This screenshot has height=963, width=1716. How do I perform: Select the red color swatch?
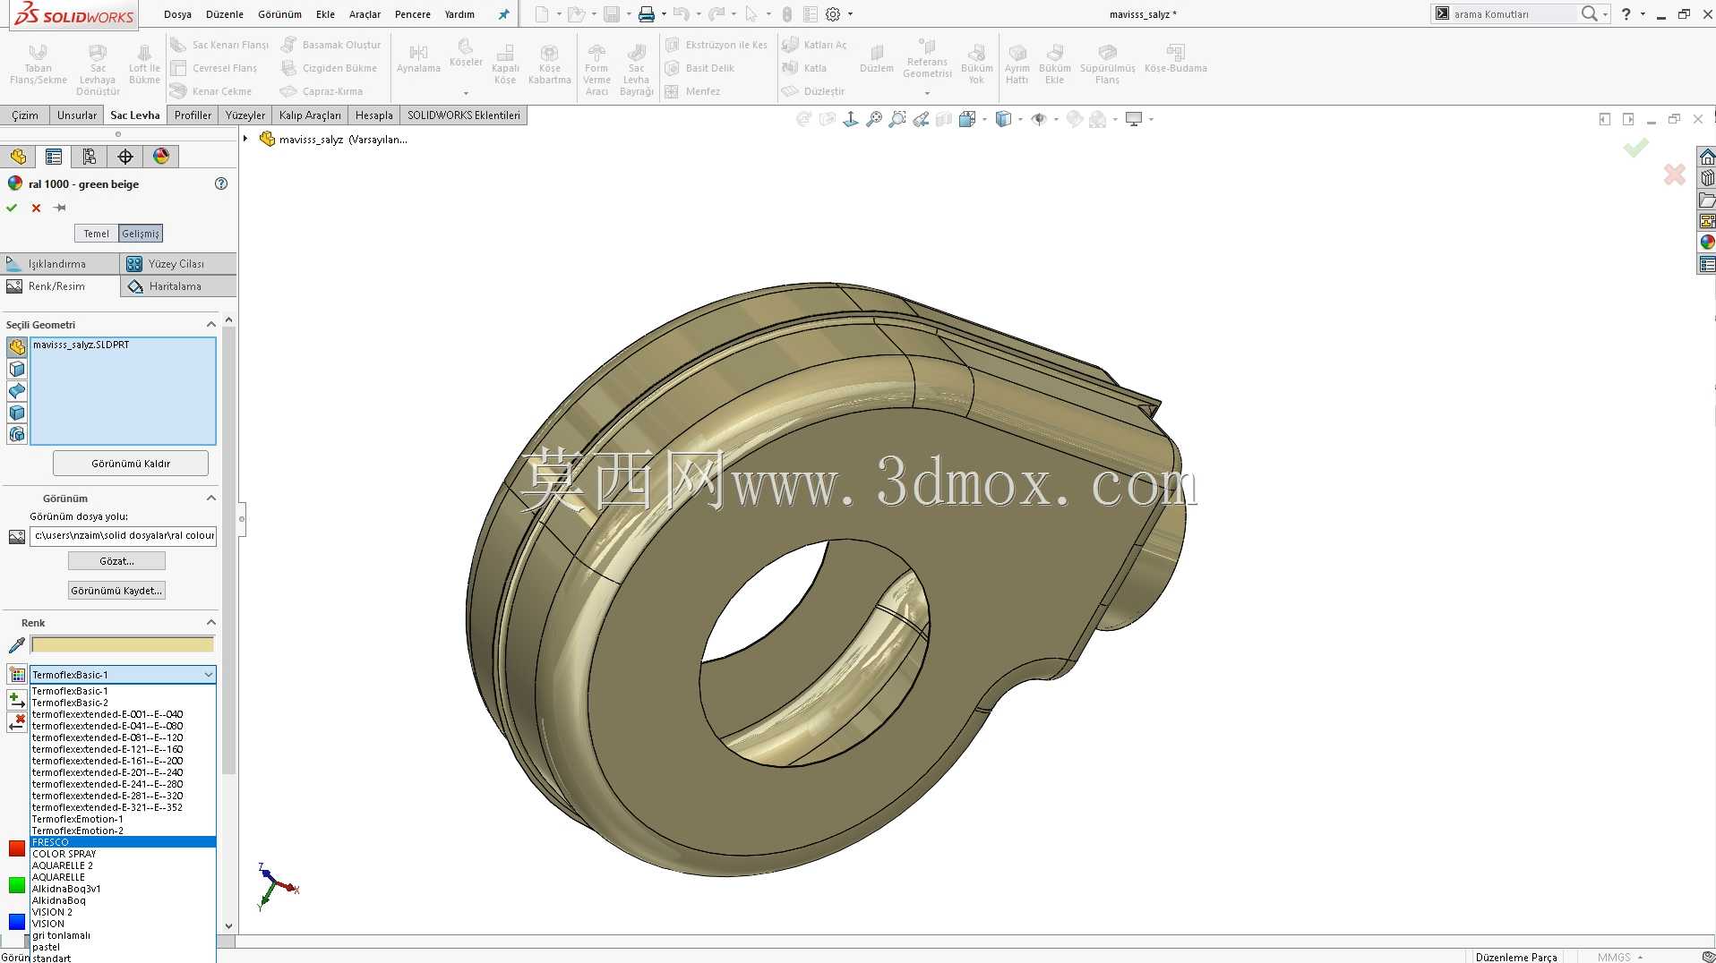point(17,848)
